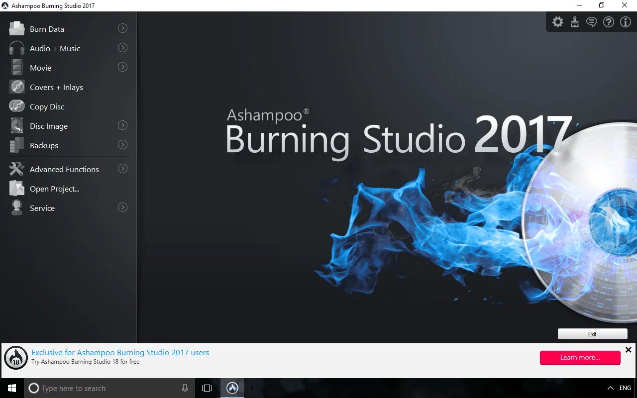Click the Exit button
The image size is (637, 398).
(x=592, y=334)
